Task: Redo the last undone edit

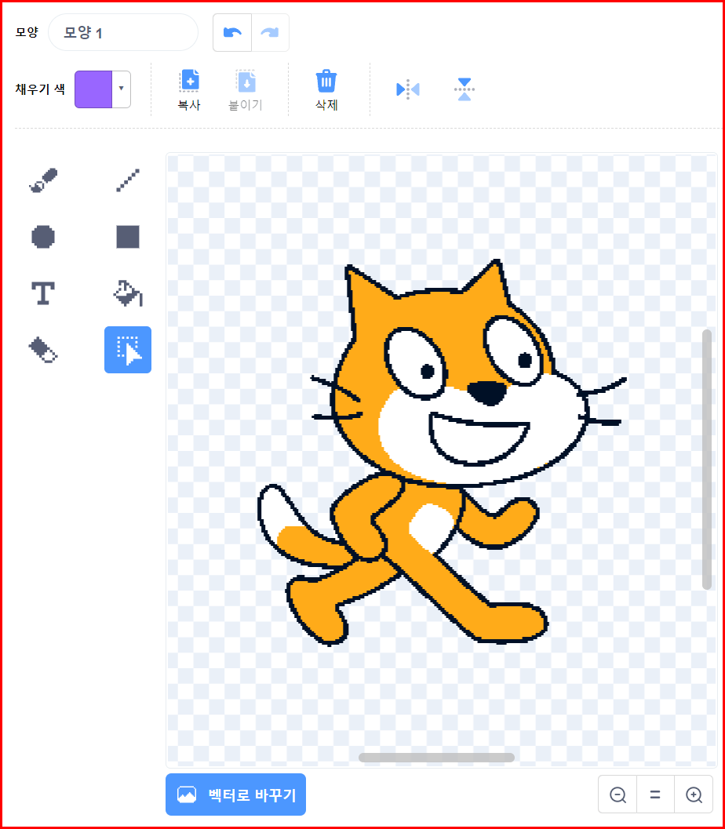Action: pyautogui.click(x=270, y=33)
